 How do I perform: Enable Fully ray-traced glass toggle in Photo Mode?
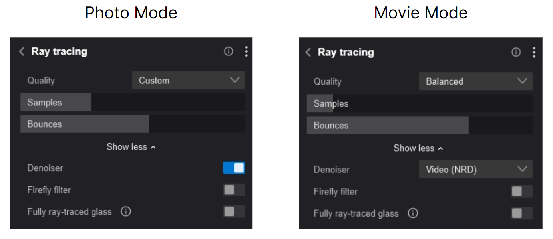(x=234, y=212)
